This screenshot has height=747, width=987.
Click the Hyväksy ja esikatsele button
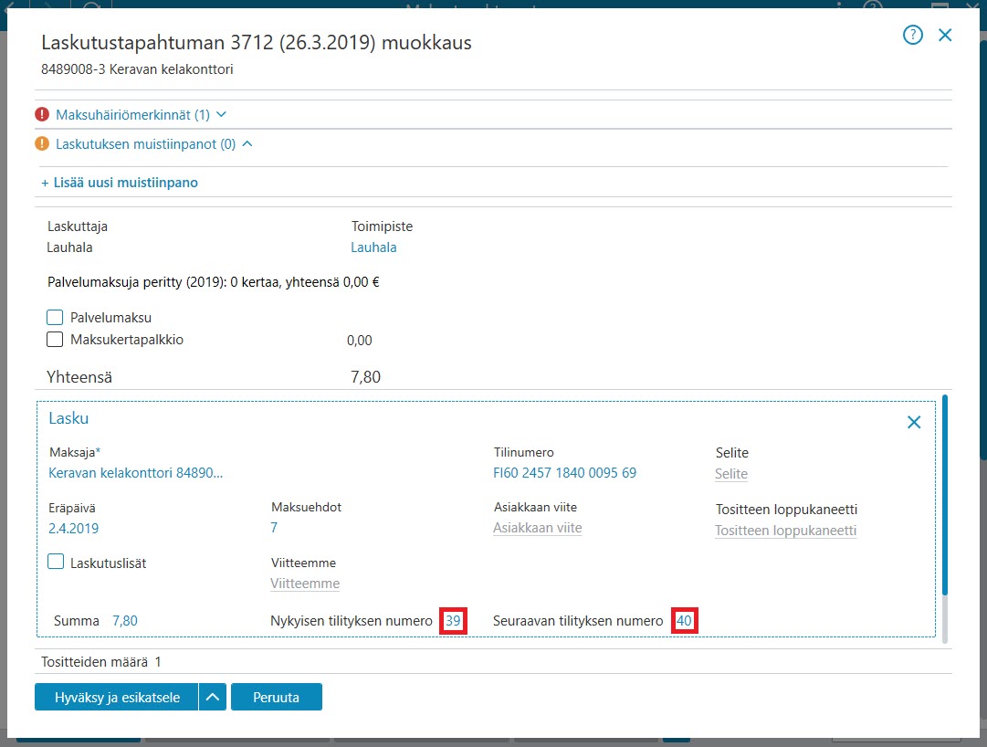(x=117, y=697)
